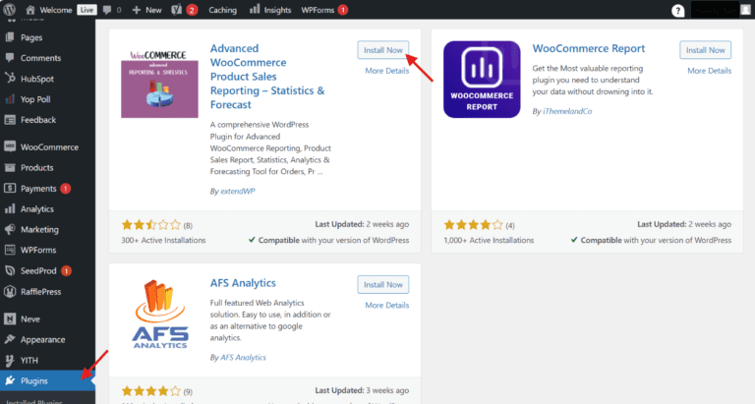Install the AFS Analytics plugin
Viewport: 755px width, 404px height.
[x=382, y=285]
